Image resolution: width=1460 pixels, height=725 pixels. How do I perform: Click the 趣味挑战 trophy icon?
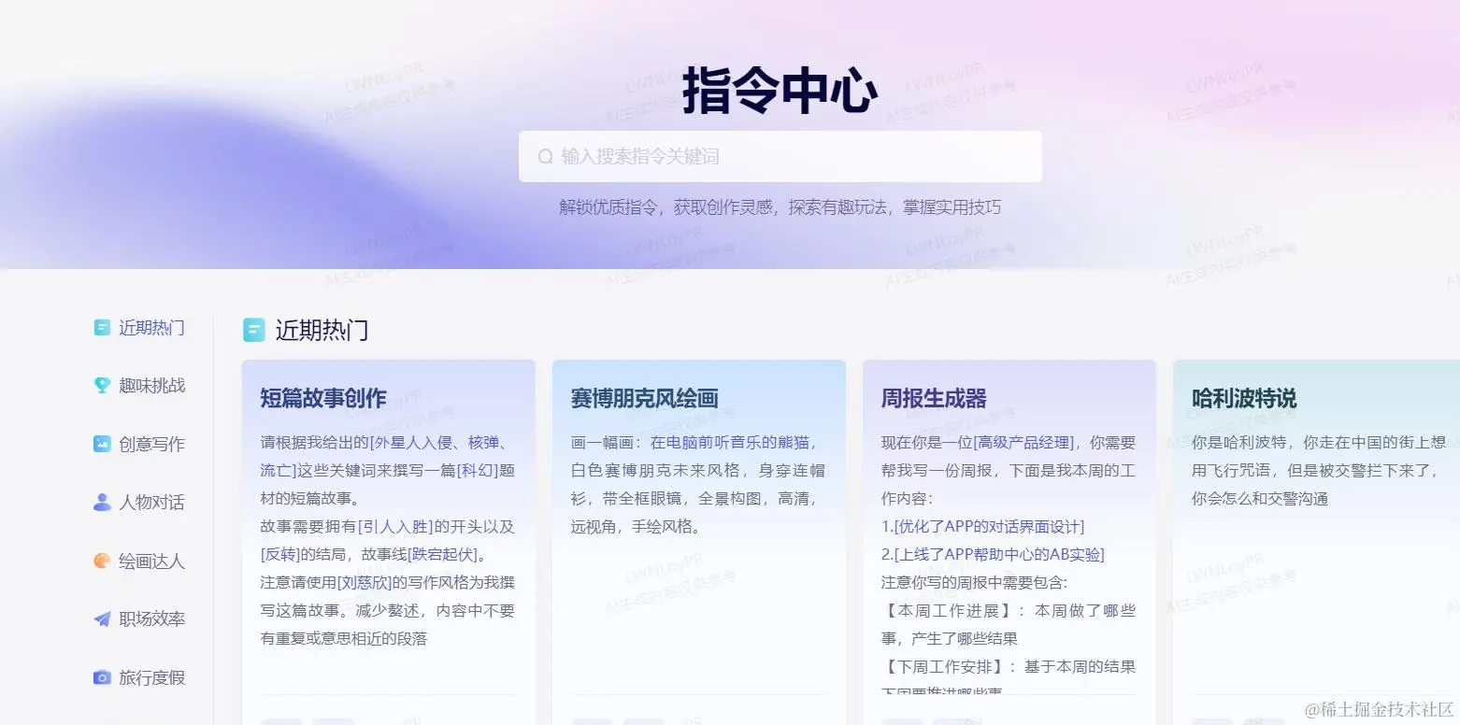(102, 385)
